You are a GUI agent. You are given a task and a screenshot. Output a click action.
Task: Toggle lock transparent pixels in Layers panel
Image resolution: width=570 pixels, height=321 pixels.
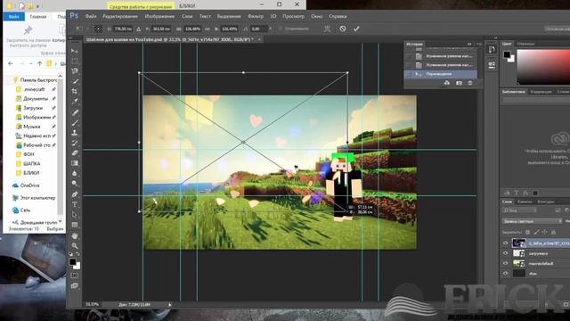(527, 232)
